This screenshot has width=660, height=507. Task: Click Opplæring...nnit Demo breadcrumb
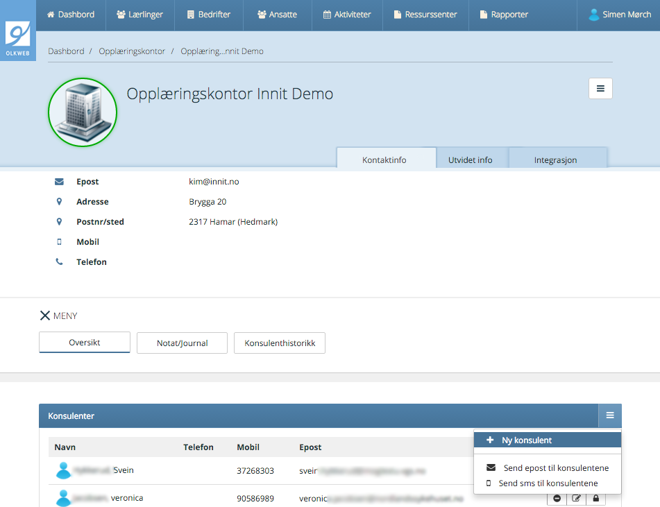pyautogui.click(x=222, y=51)
